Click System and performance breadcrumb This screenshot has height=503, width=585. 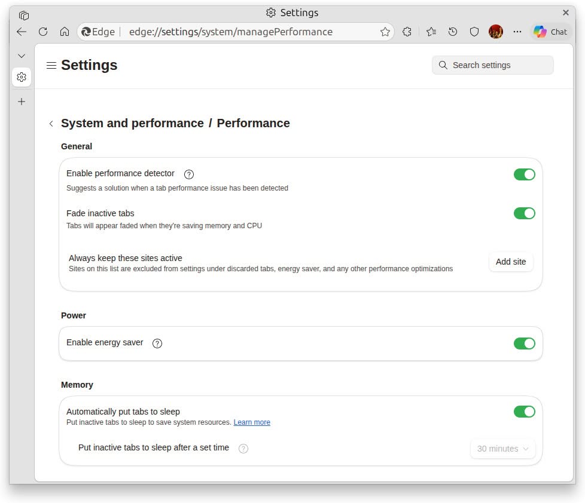[132, 123]
